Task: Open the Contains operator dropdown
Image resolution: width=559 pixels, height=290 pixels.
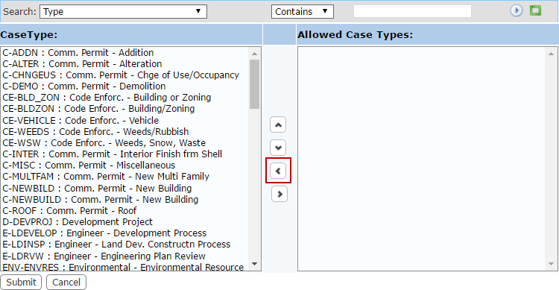Action: click(x=303, y=11)
